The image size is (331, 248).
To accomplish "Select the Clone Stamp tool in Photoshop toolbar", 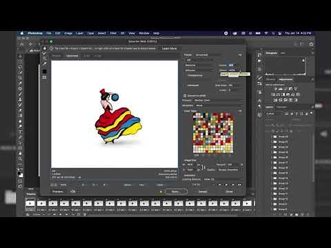I will (x=20, y=99).
